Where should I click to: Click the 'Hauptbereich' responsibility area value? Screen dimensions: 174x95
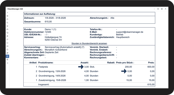(123, 37)
